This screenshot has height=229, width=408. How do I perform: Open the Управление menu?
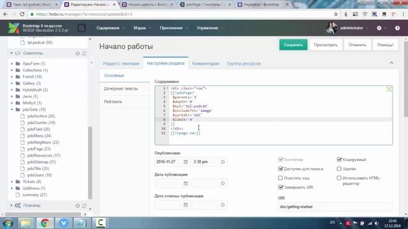tap(210, 28)
